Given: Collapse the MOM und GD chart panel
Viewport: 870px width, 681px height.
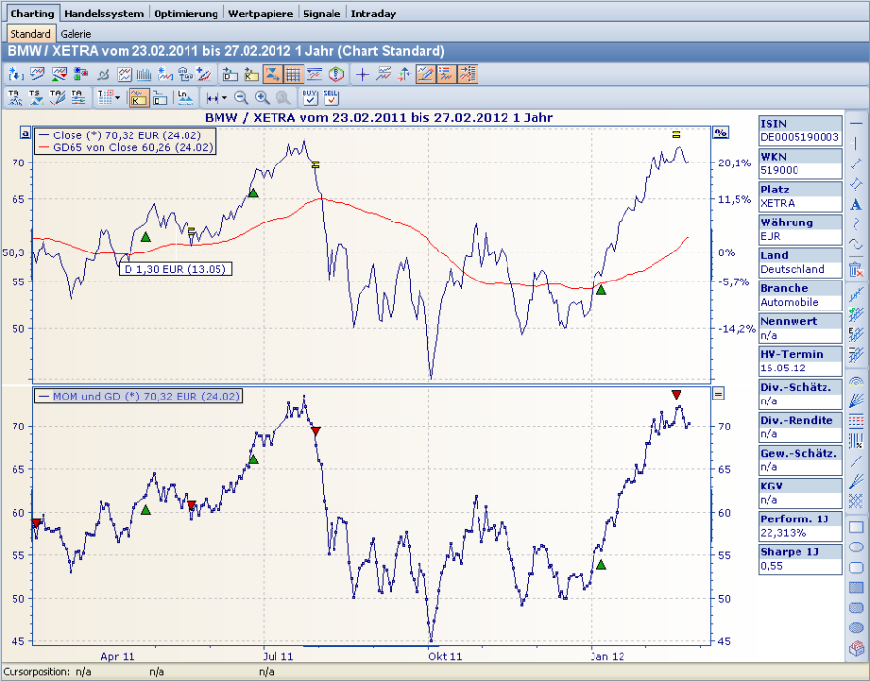Looking at the screenshot, I should (718, 393).
